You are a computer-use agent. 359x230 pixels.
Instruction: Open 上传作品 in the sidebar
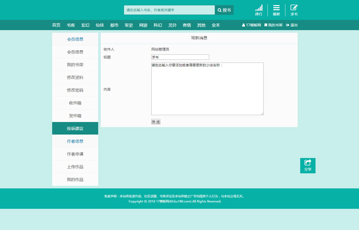coord(75,167)
